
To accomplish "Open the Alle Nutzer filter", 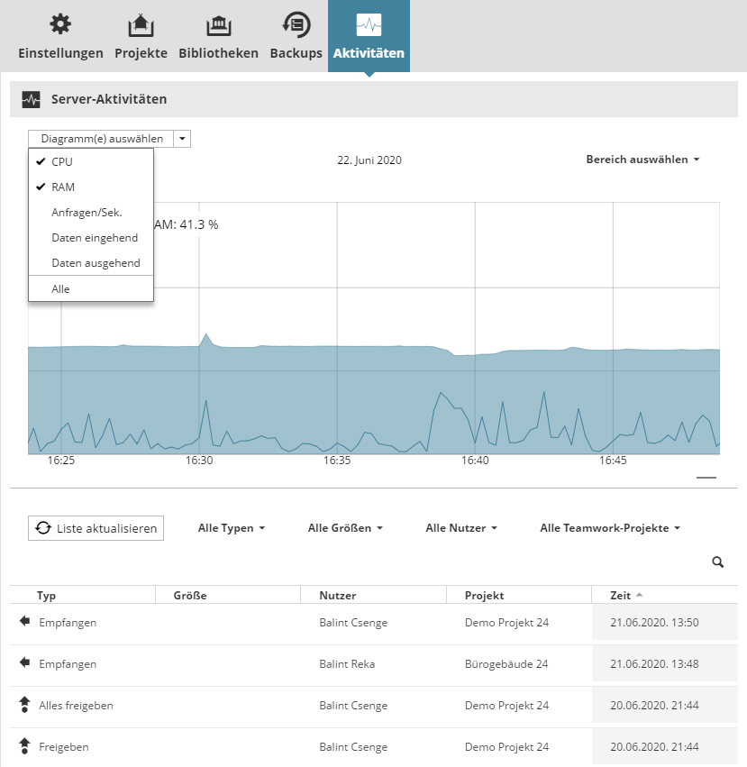I will pos(460,528).
